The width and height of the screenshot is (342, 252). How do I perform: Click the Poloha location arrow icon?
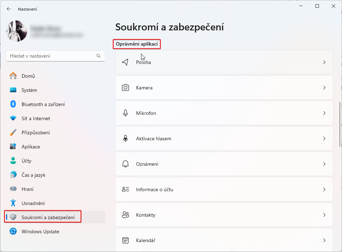(125, 62)
